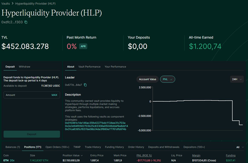Click the Your Deposits value $0,00
The height and width of the screenshot is (163, 248).
coord(138,46)
